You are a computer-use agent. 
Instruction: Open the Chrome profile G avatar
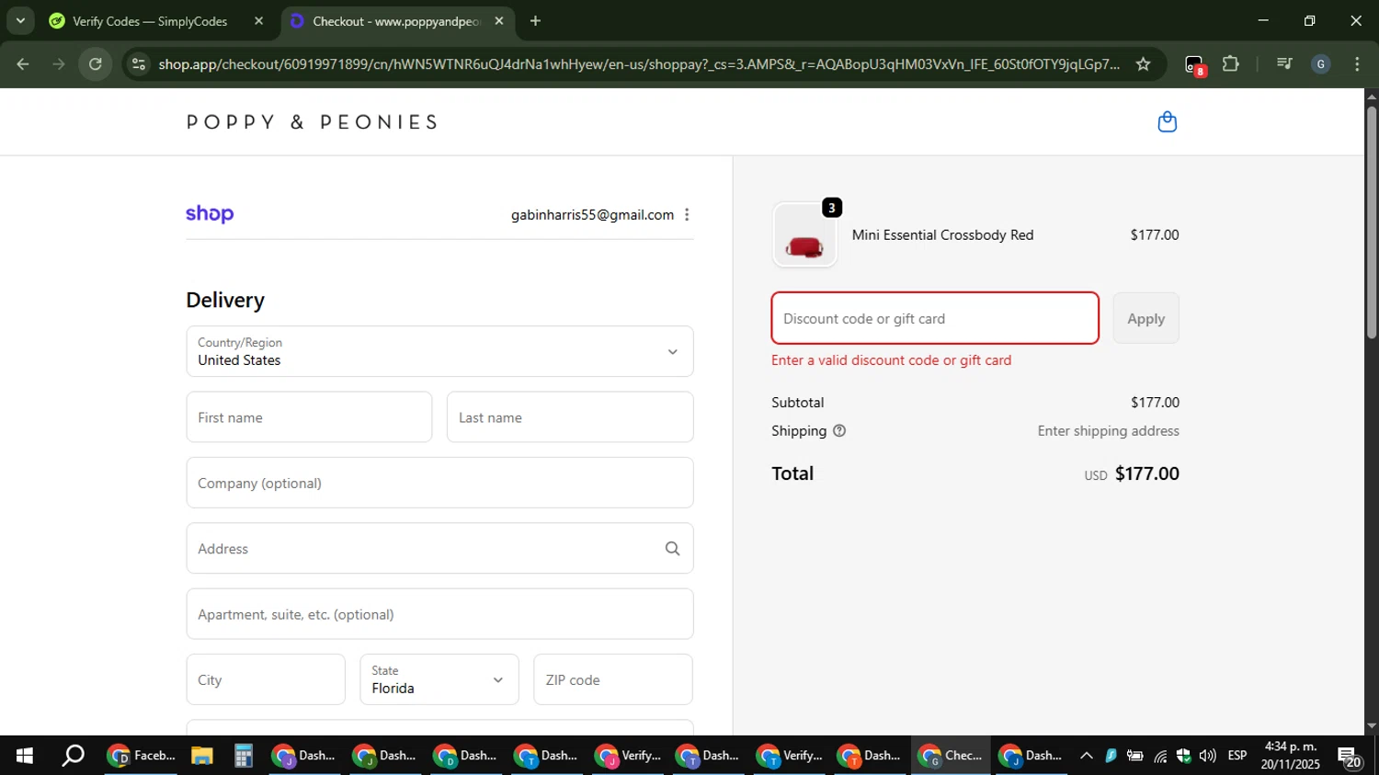pyautogui.click(x=1321, y=64)
